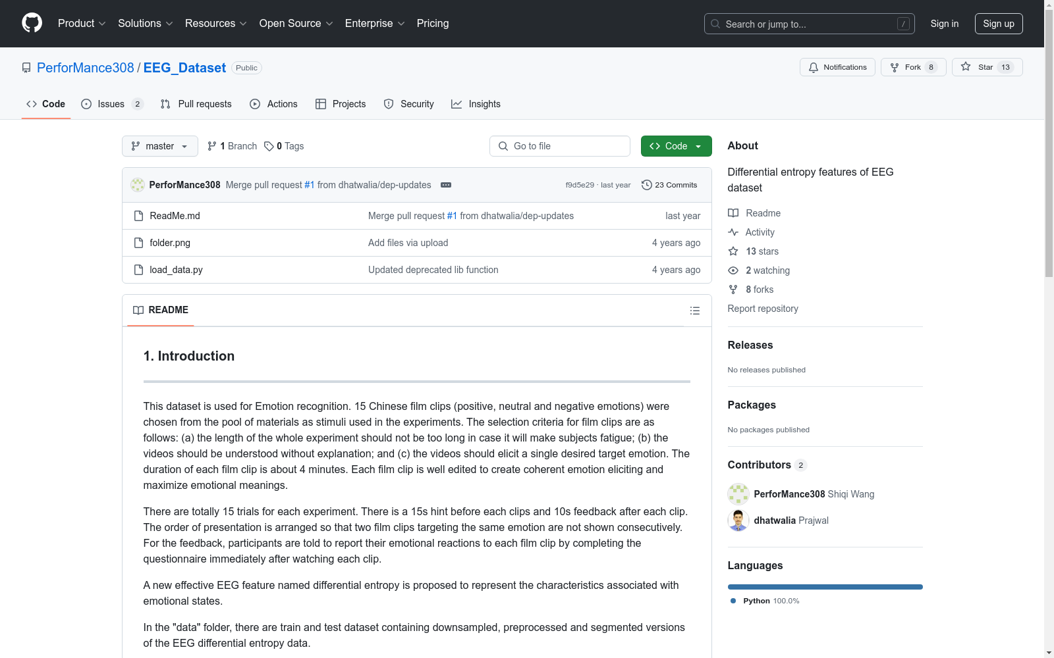1054x658 pixels.
Task: Expand the Open Source menu
Action: tap(296, 24)
